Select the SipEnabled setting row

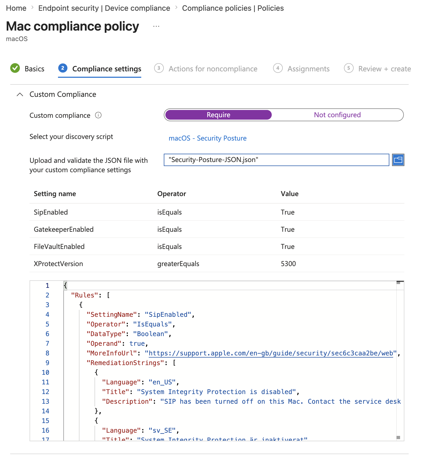tap(217, 212)
